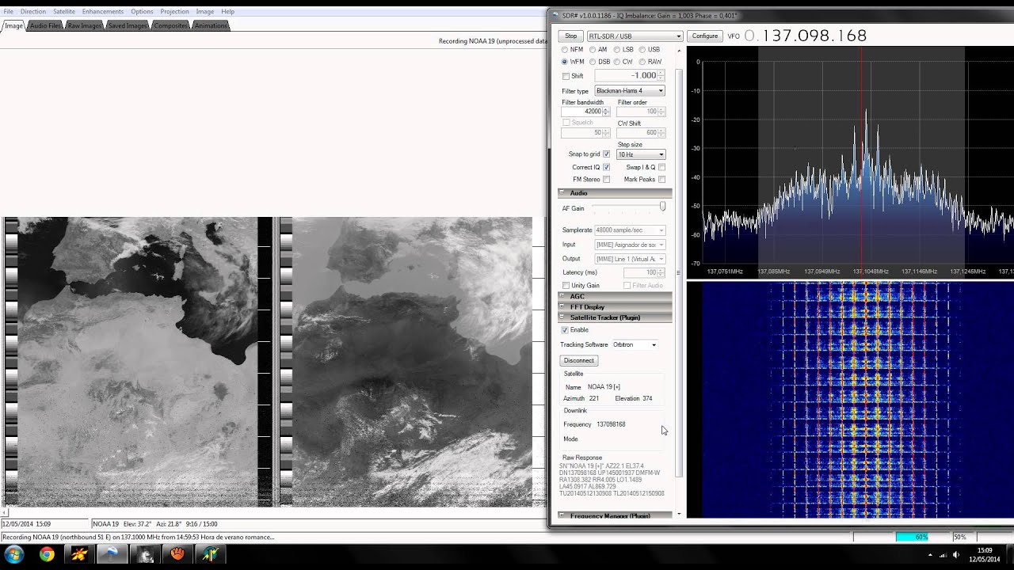Open the Satellite menu
This screenshot has width=1014, height=570.
(64, 12)
